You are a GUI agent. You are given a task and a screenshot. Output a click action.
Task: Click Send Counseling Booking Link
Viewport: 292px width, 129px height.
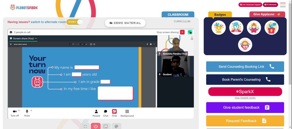click(x=245, y=67)
